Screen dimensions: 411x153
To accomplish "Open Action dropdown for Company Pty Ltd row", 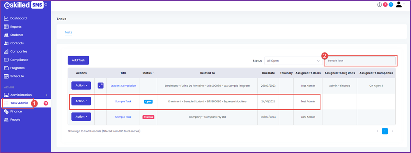I will (81, 117).
